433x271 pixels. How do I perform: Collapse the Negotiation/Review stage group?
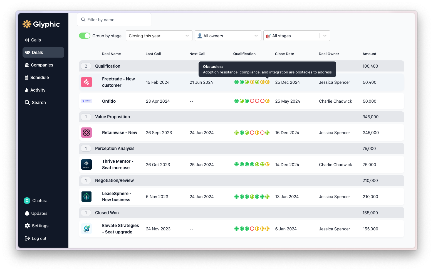241,181
